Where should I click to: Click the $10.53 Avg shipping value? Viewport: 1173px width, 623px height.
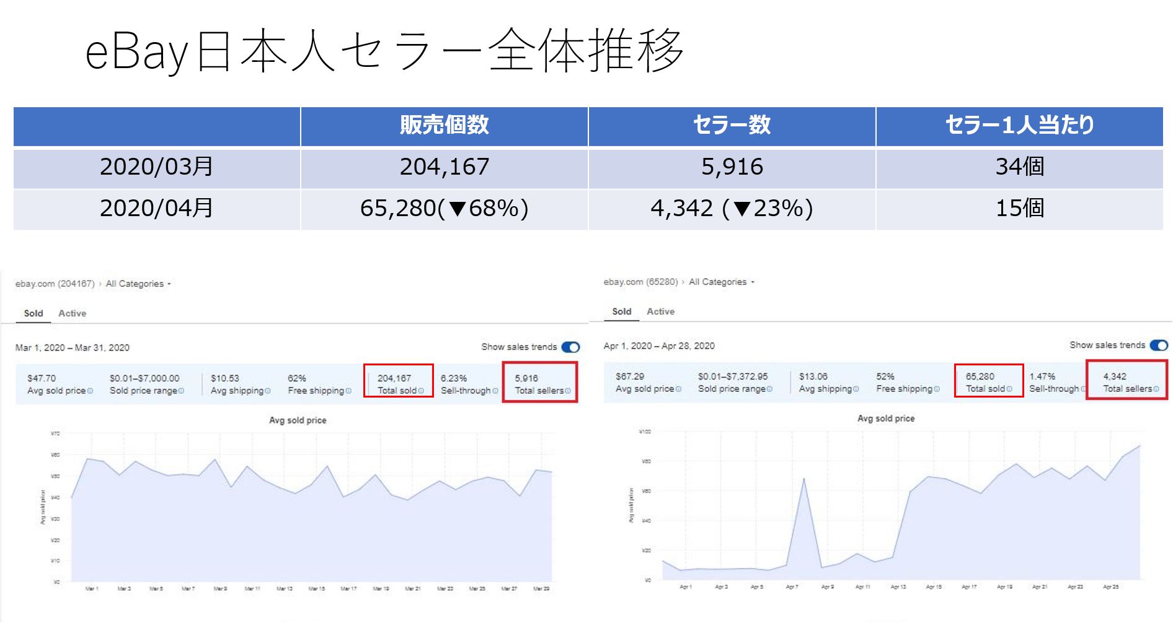[225, 378]
